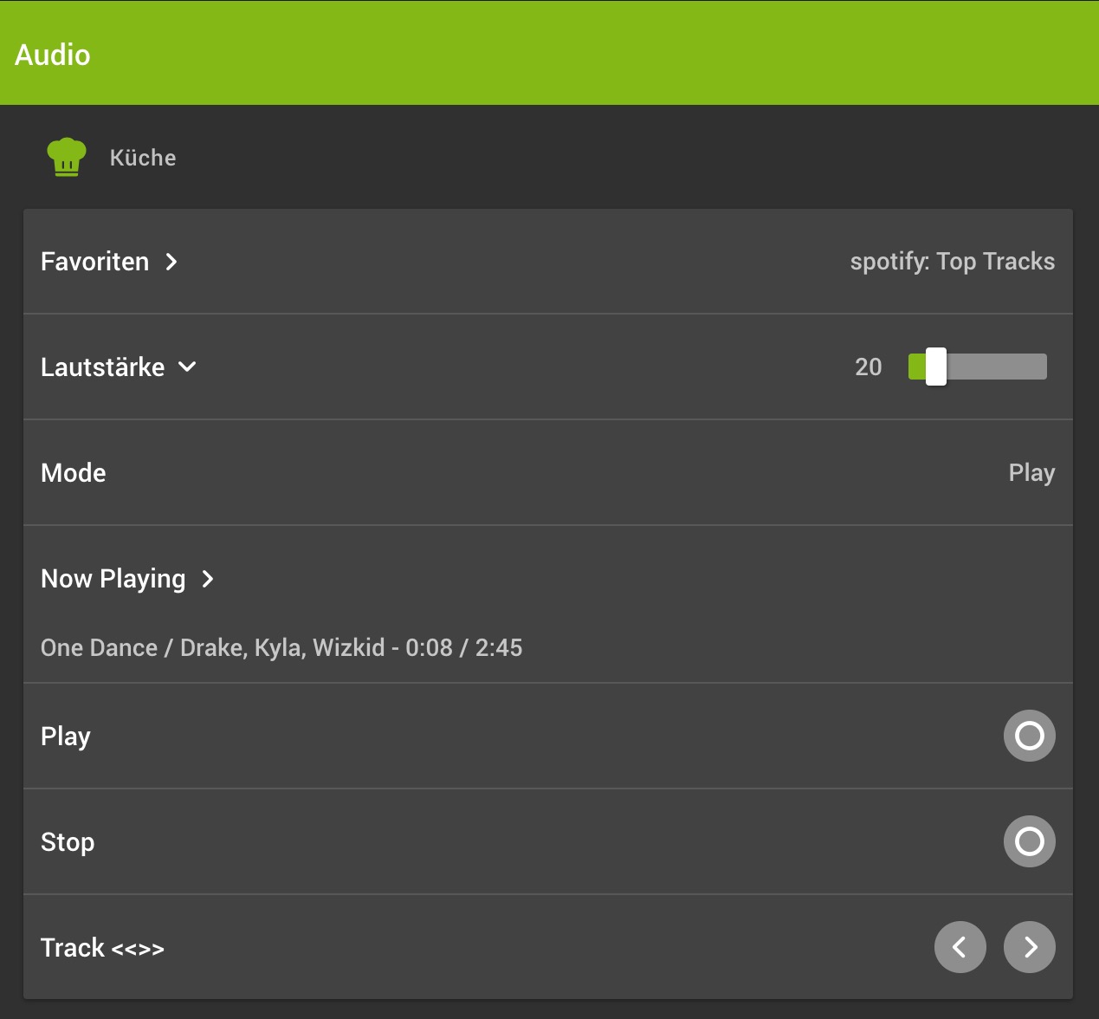Click the Now Playing label
Viewport: 1099px width, 1019px height.
[113, 579]
